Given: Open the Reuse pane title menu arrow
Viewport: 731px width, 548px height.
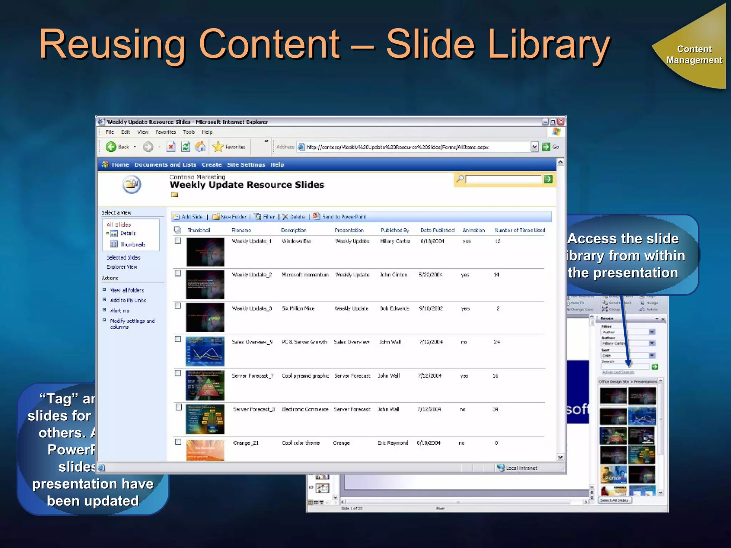Looking at the screenshot, I should coord(657,319).
